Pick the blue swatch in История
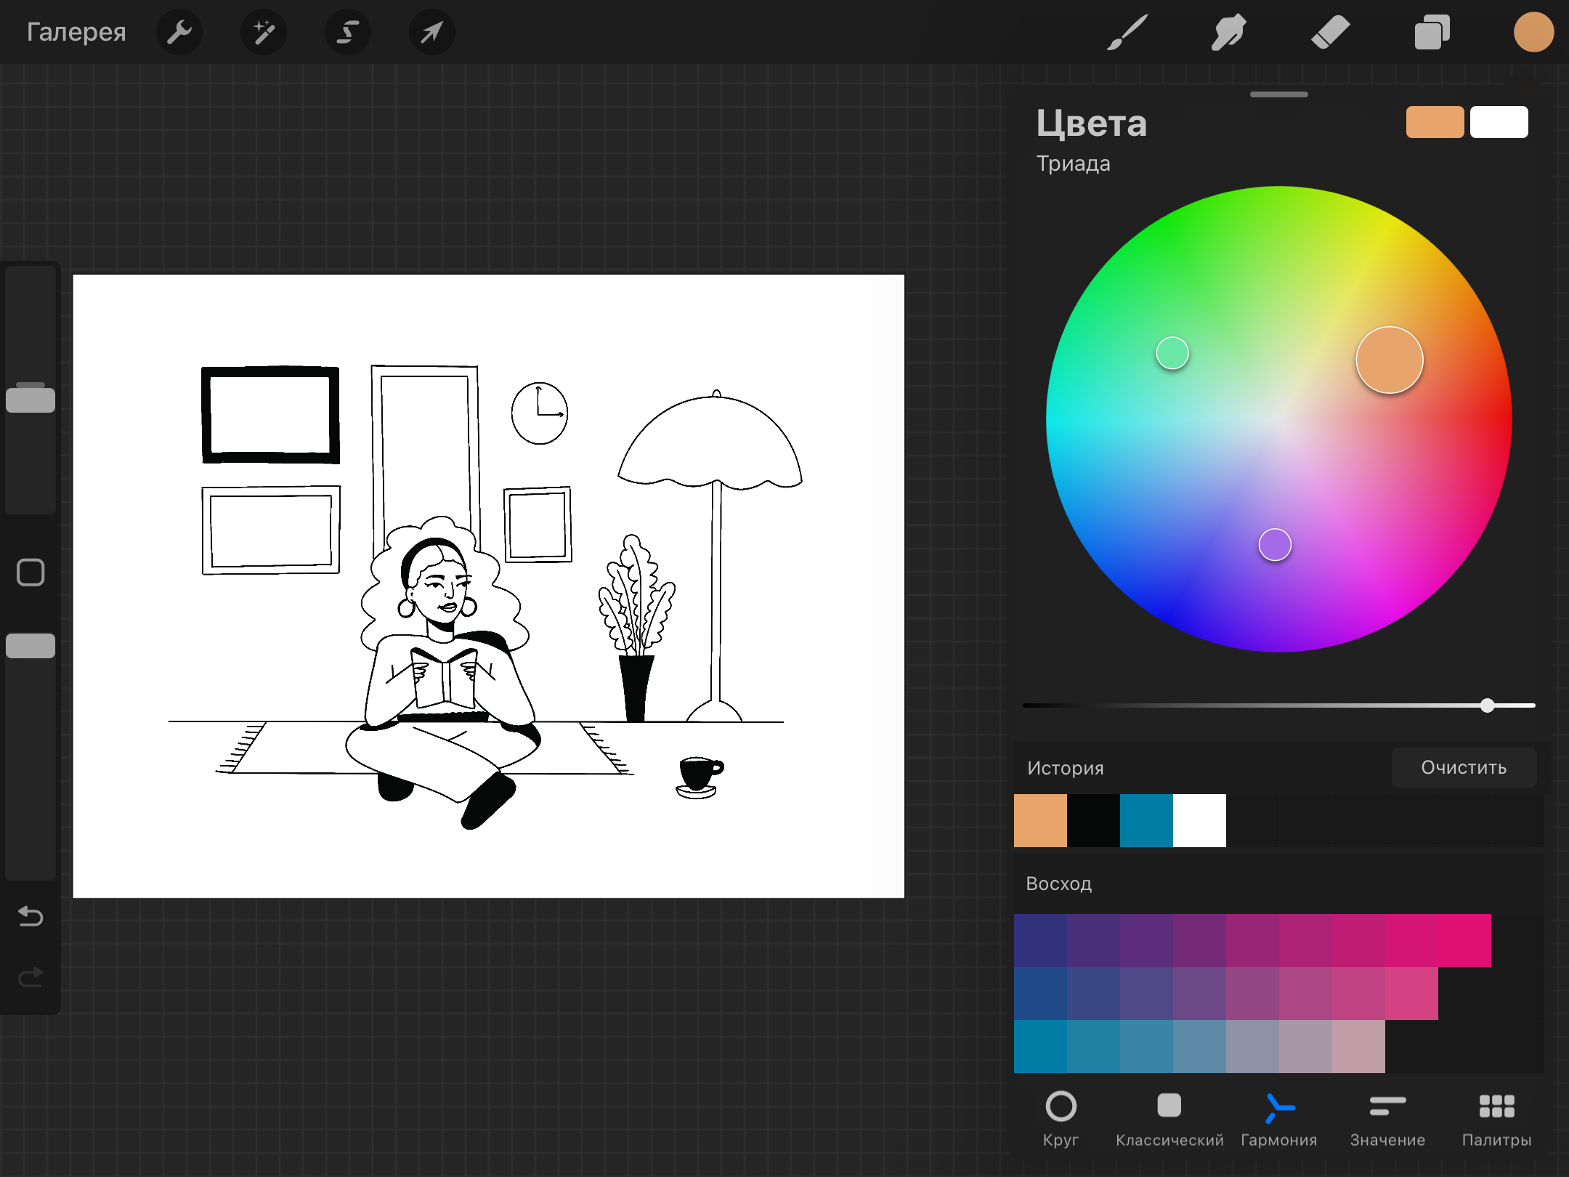This screenshot has height=1177, width=1569. (1146, 820)
